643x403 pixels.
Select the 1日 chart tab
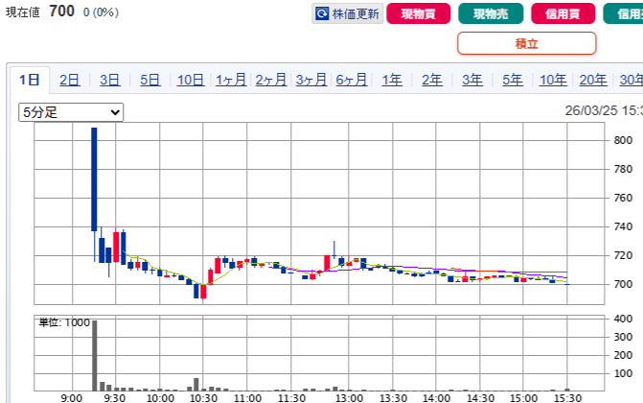pos(29,81)
